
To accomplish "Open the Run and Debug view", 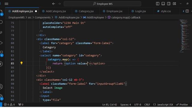I will (x=1, y=43).
